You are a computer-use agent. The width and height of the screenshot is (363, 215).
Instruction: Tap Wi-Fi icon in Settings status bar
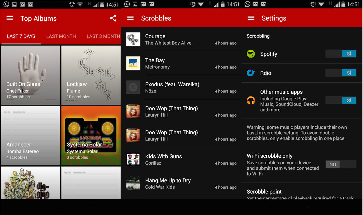pos(321,4)
